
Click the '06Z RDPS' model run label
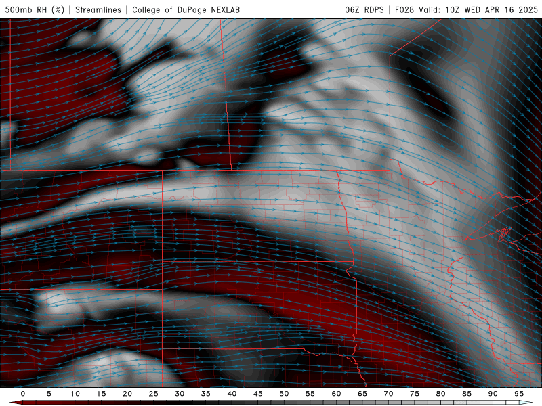[364, 9]
